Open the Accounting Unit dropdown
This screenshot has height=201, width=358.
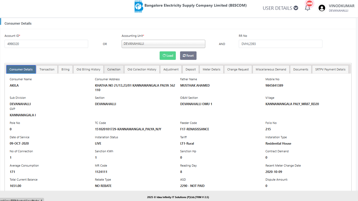[x=163, y=44]
